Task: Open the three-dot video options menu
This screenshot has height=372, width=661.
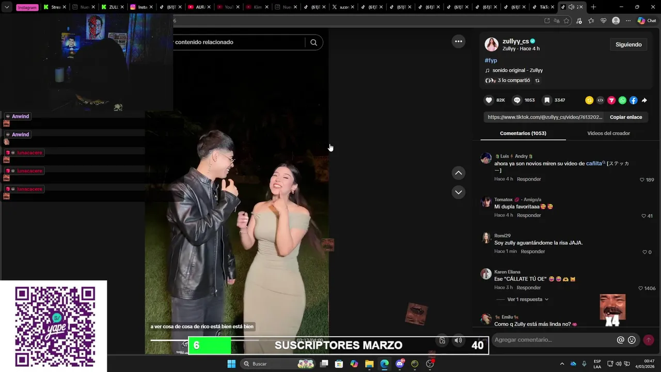Action: (x=458, y=41)
